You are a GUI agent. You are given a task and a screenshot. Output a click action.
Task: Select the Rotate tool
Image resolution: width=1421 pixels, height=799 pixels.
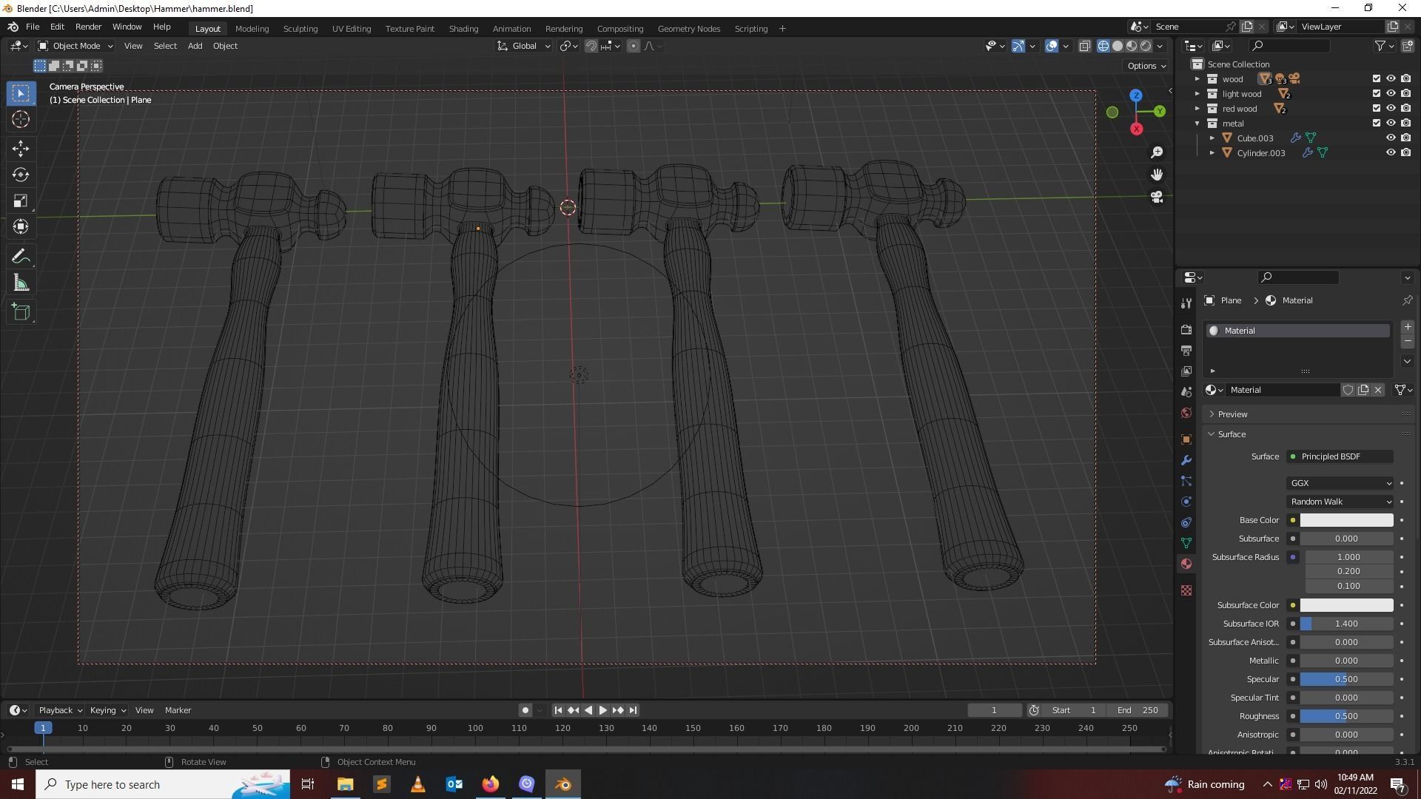pos(21,175)
